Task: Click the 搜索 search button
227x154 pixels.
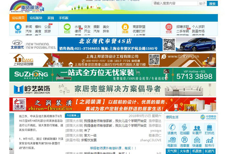Action: pyautogui.click(x=212, y=4)
